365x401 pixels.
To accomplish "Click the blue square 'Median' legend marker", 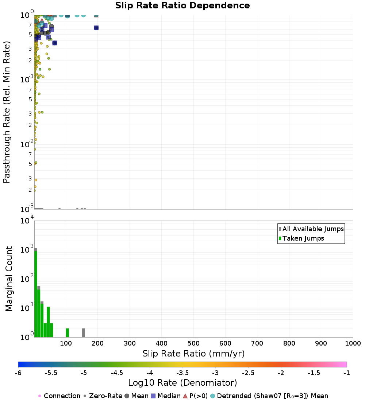I will click(153, 396).
